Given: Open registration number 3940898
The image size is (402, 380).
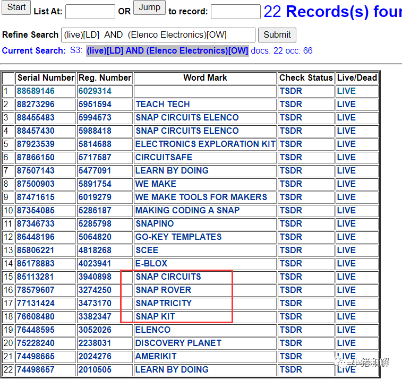Looking at the screenshot, I should click(95, 277).
